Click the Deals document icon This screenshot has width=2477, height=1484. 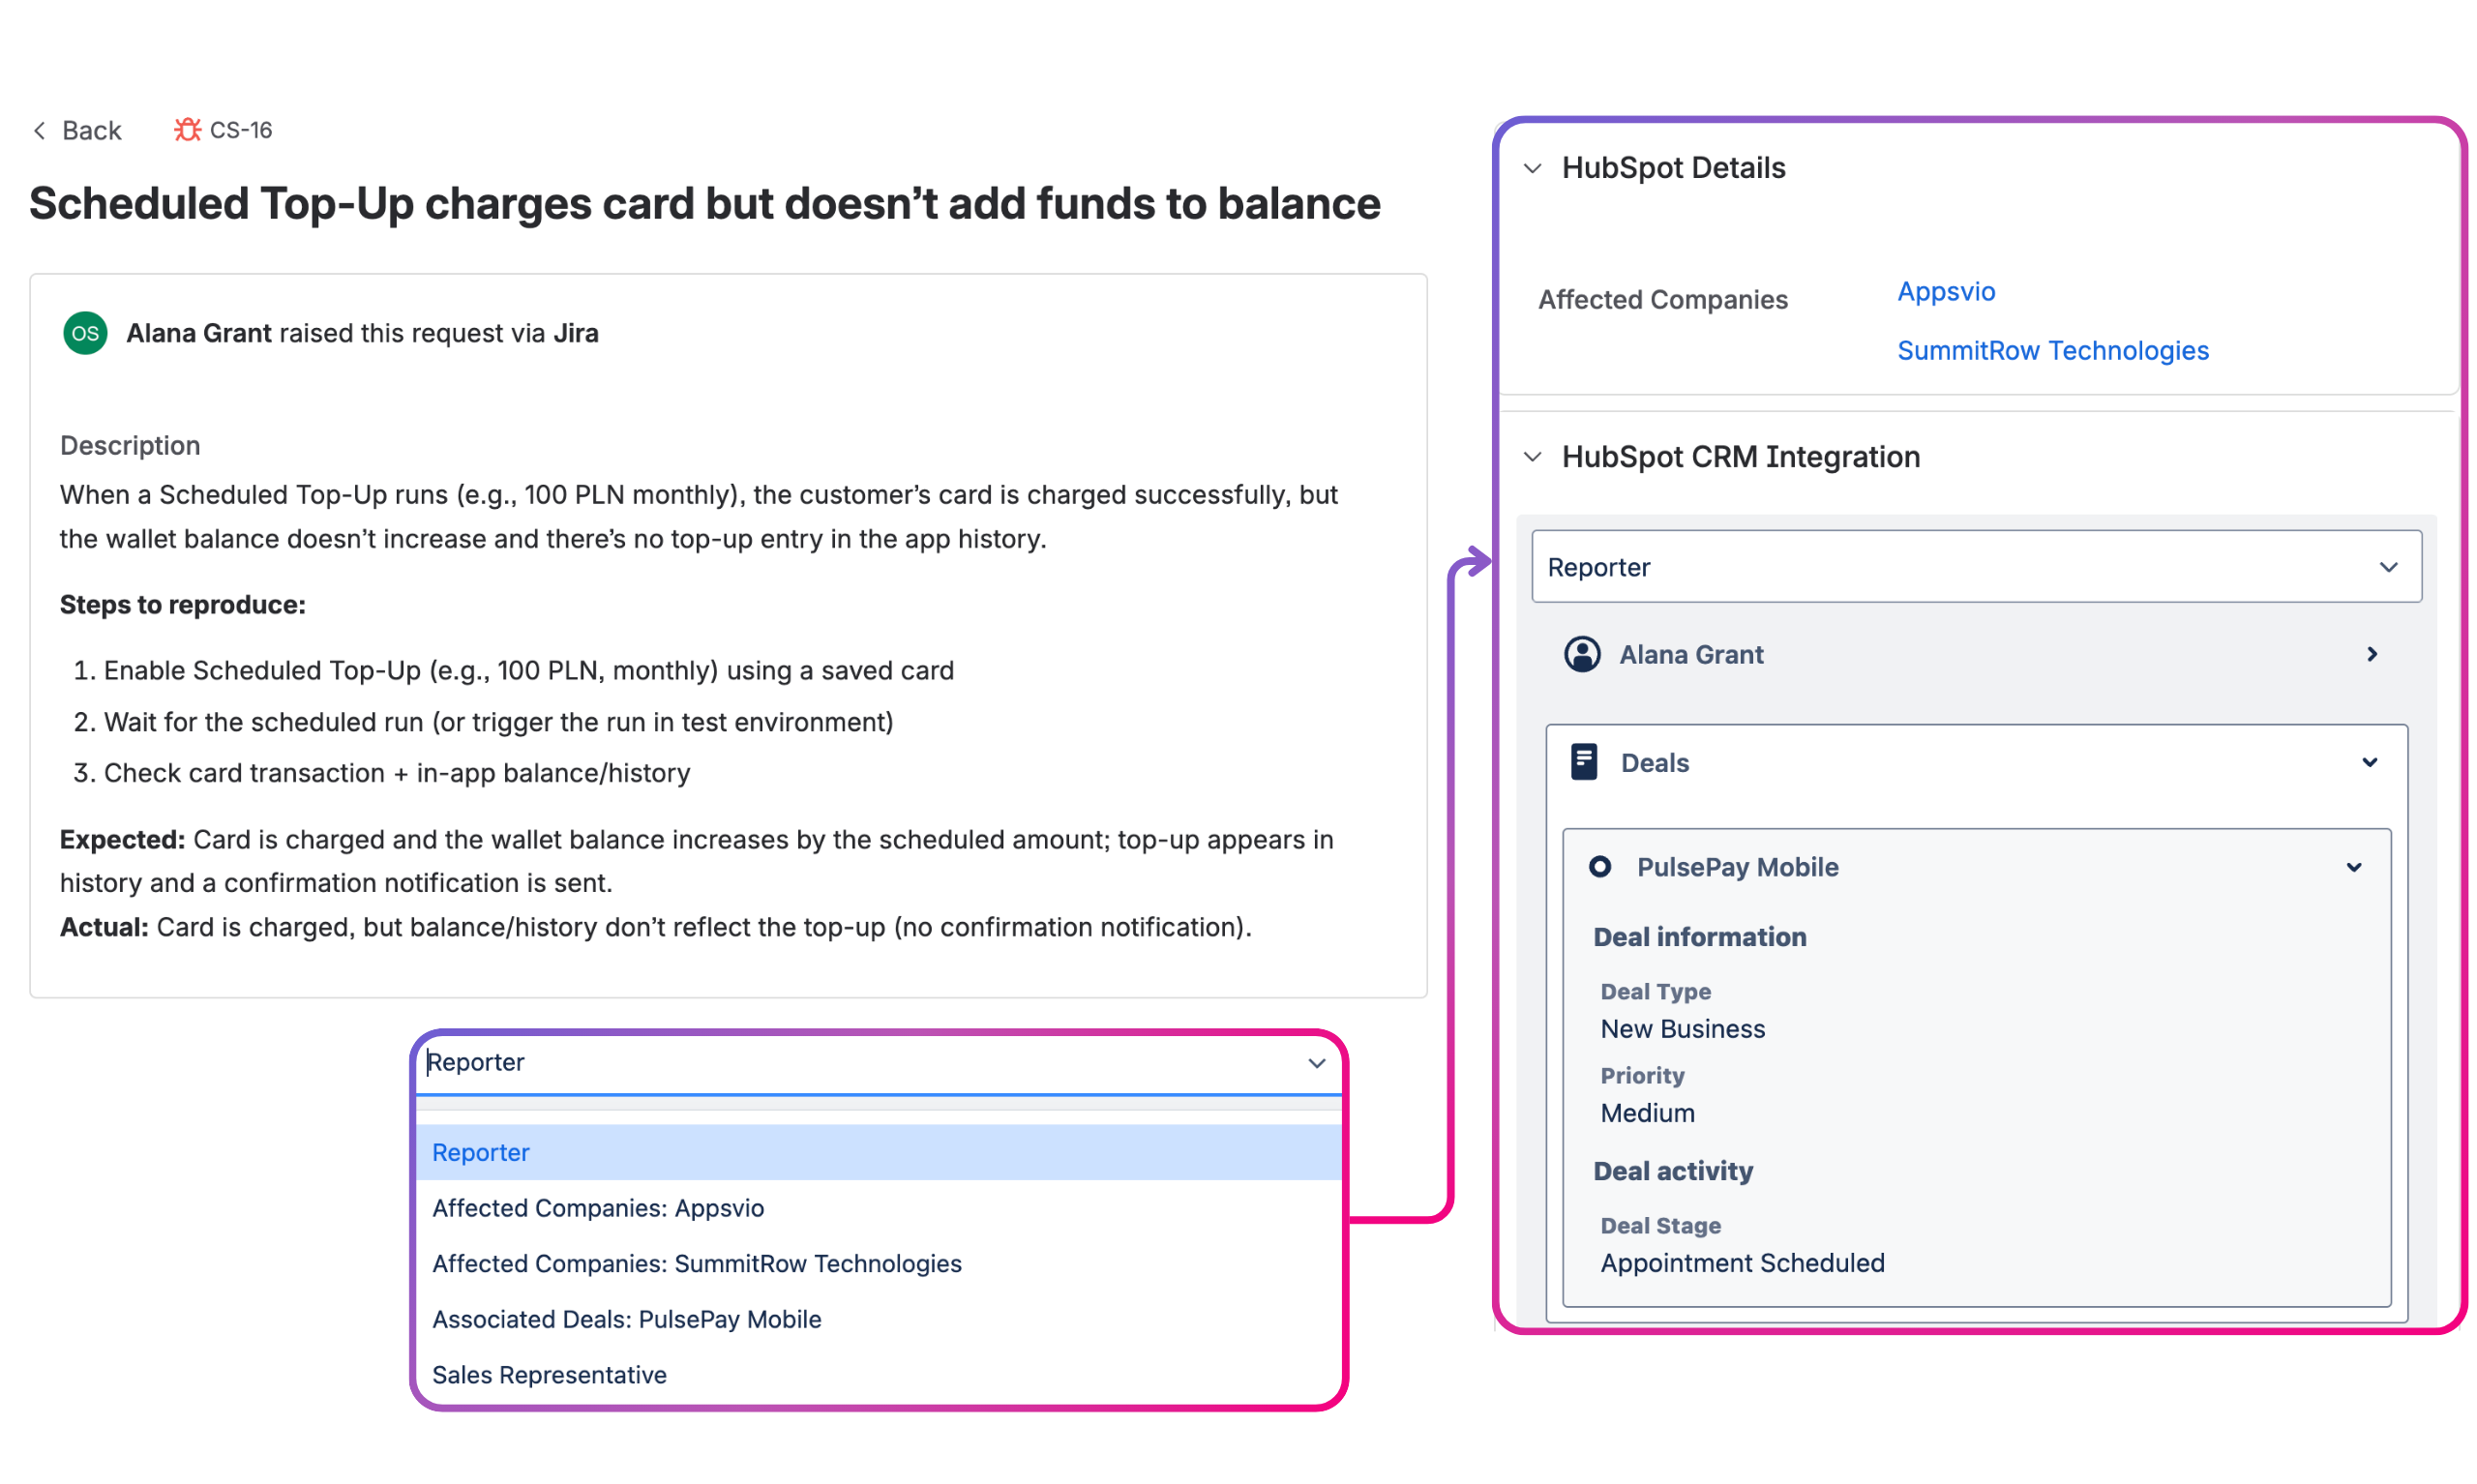[x=1583, y=762]
